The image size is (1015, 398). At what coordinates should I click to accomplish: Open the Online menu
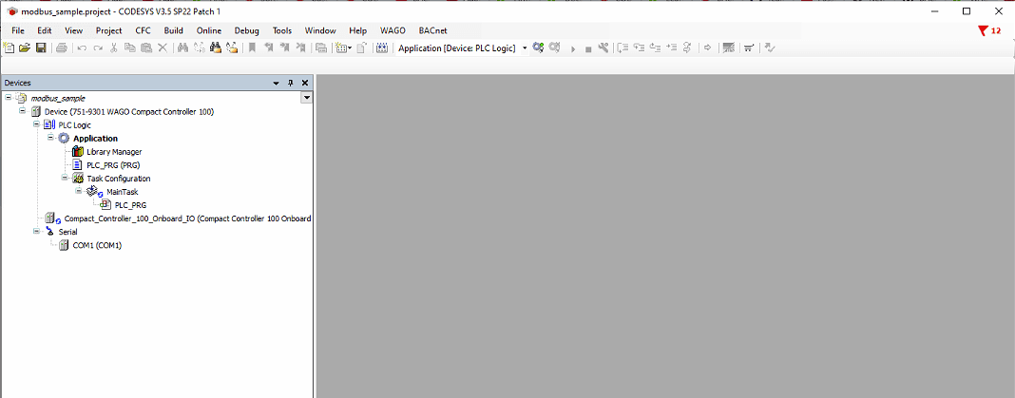[209, 30]
